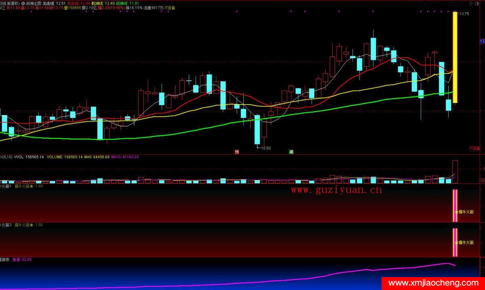This screenshot has width=485, height=290.
Task: Click the red 预 marker below the chart
Action: [x=237, y=152]
